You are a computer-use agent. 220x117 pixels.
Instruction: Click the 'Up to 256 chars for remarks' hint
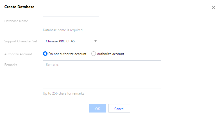click(63, 93)
